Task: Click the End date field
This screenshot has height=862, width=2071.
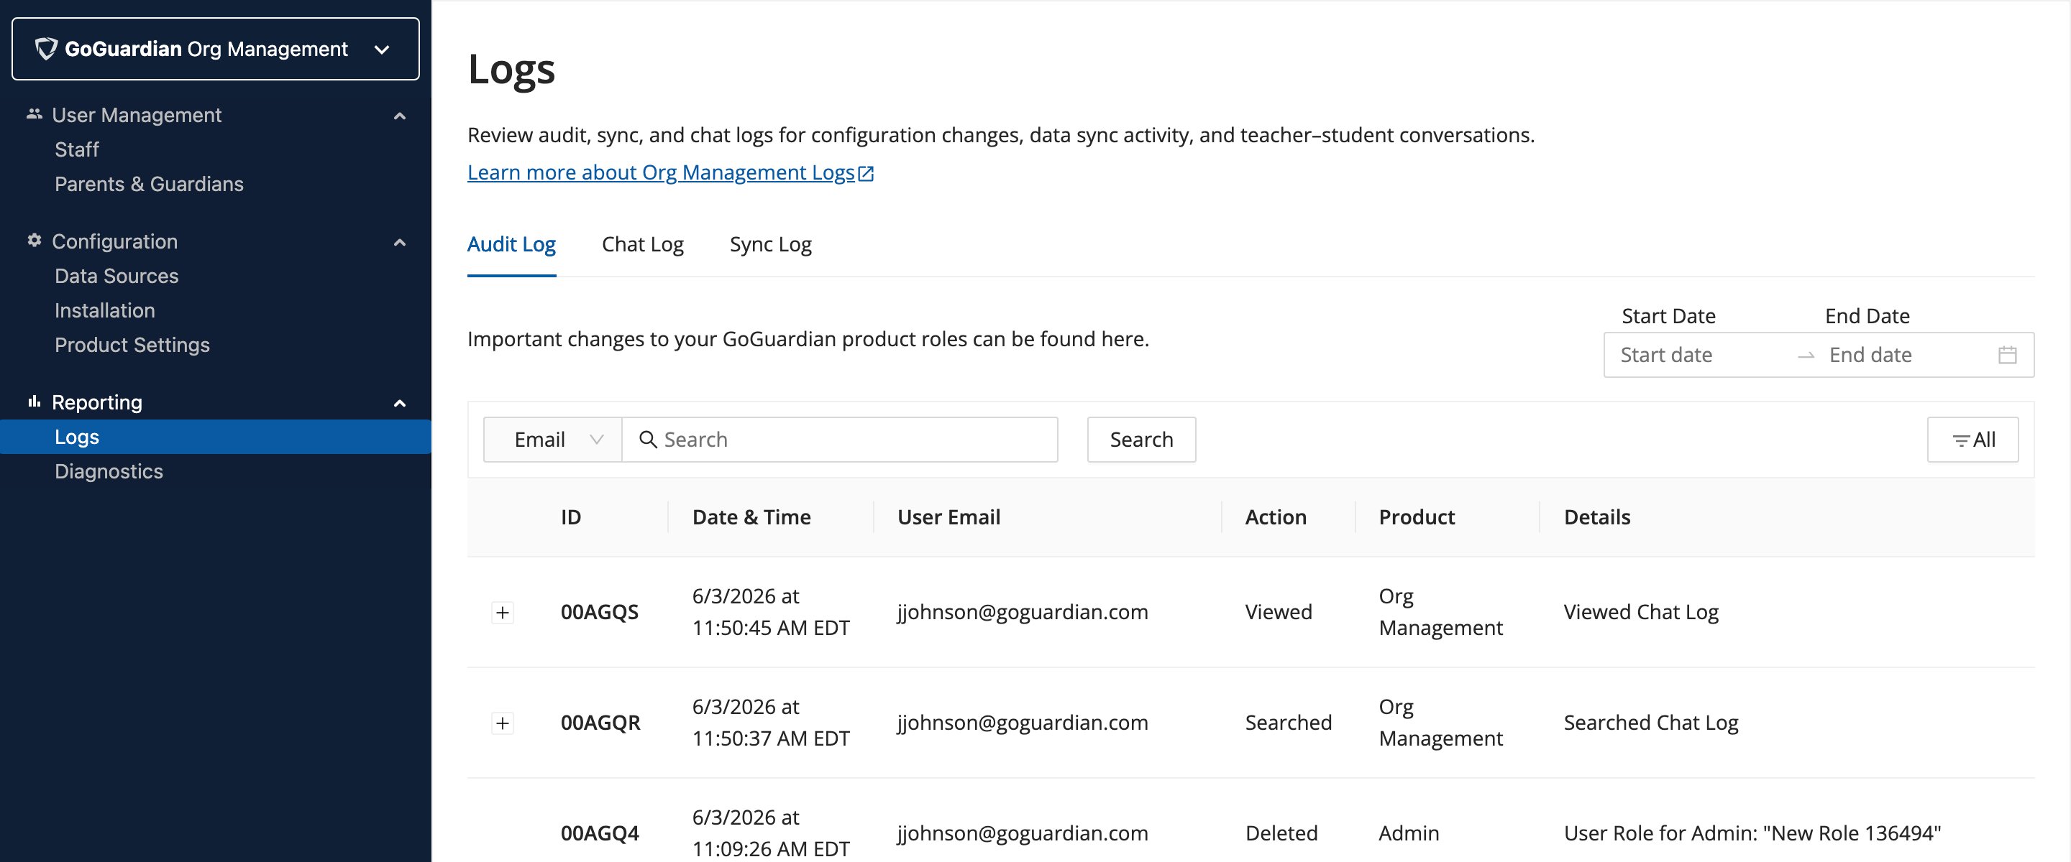Action: point(1906,355)
